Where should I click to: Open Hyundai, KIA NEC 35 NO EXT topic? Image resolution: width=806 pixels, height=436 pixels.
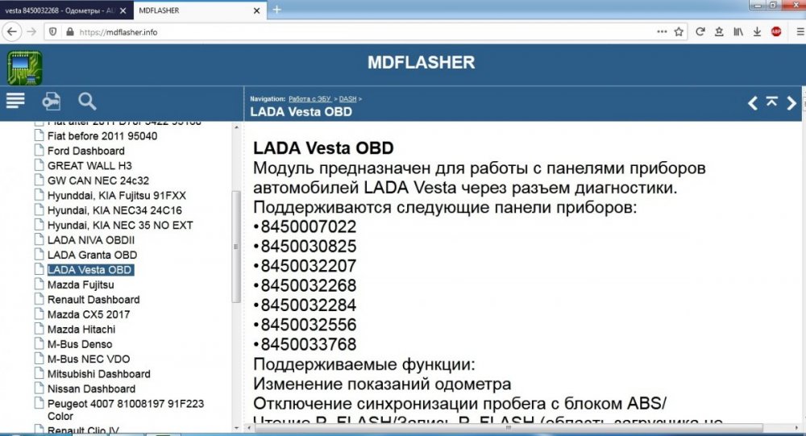pyautogui.click(x=120, y=225)
